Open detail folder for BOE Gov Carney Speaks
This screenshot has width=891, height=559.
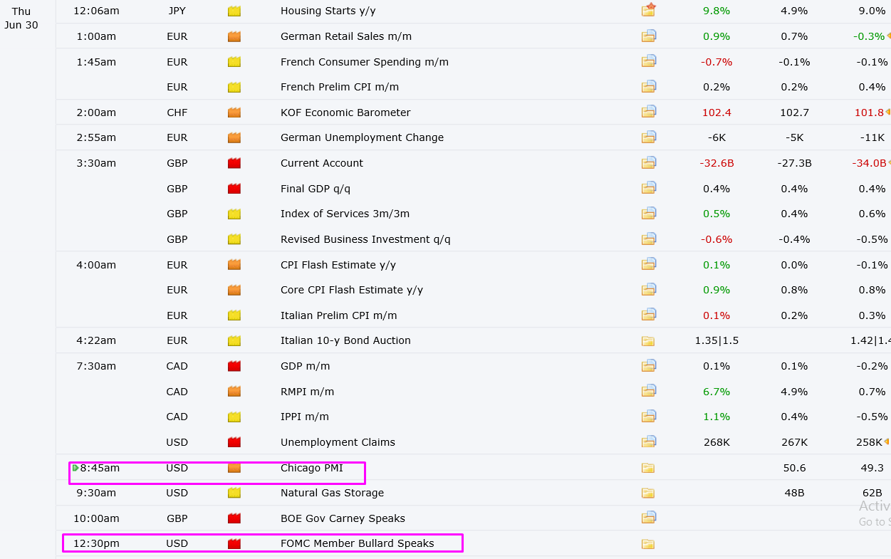[648, 518]
